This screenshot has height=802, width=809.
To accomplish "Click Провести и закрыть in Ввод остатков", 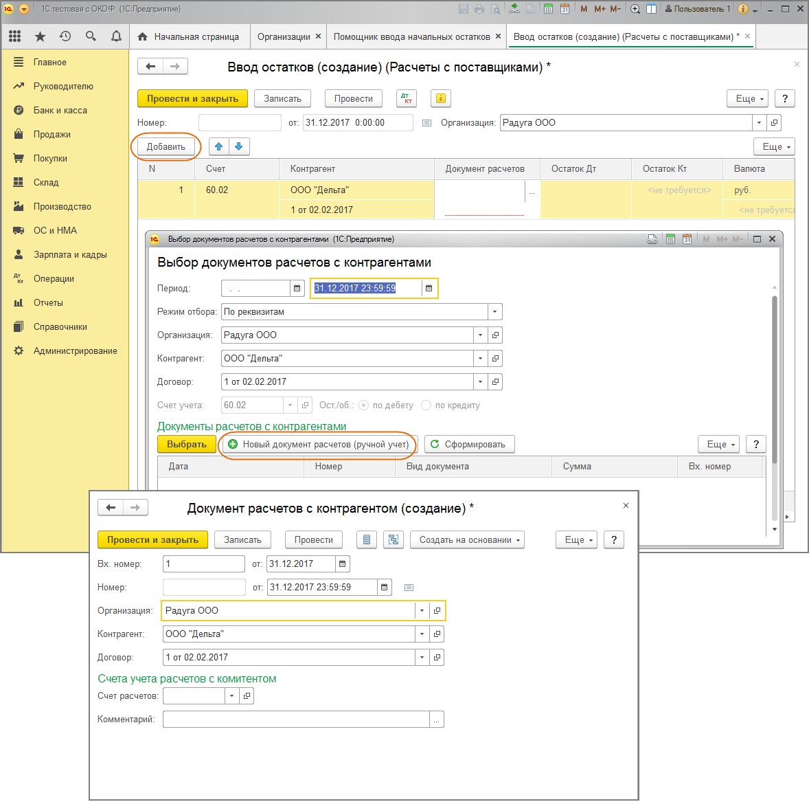I will tap(192, 99).
